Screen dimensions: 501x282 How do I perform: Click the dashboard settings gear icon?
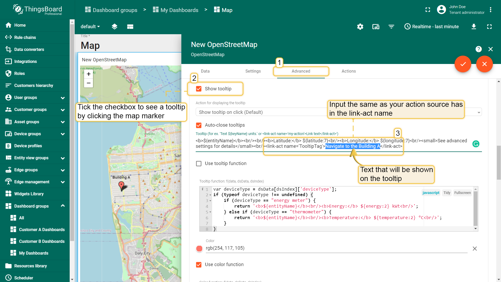click(360, 27)
